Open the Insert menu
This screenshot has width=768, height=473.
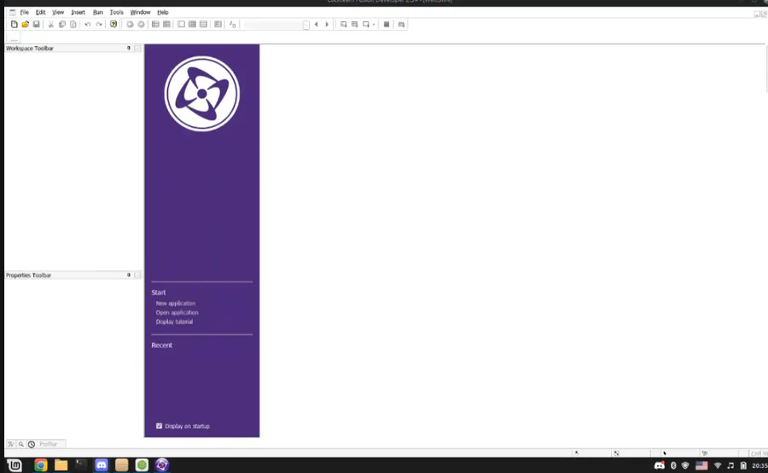pos(78,12)
